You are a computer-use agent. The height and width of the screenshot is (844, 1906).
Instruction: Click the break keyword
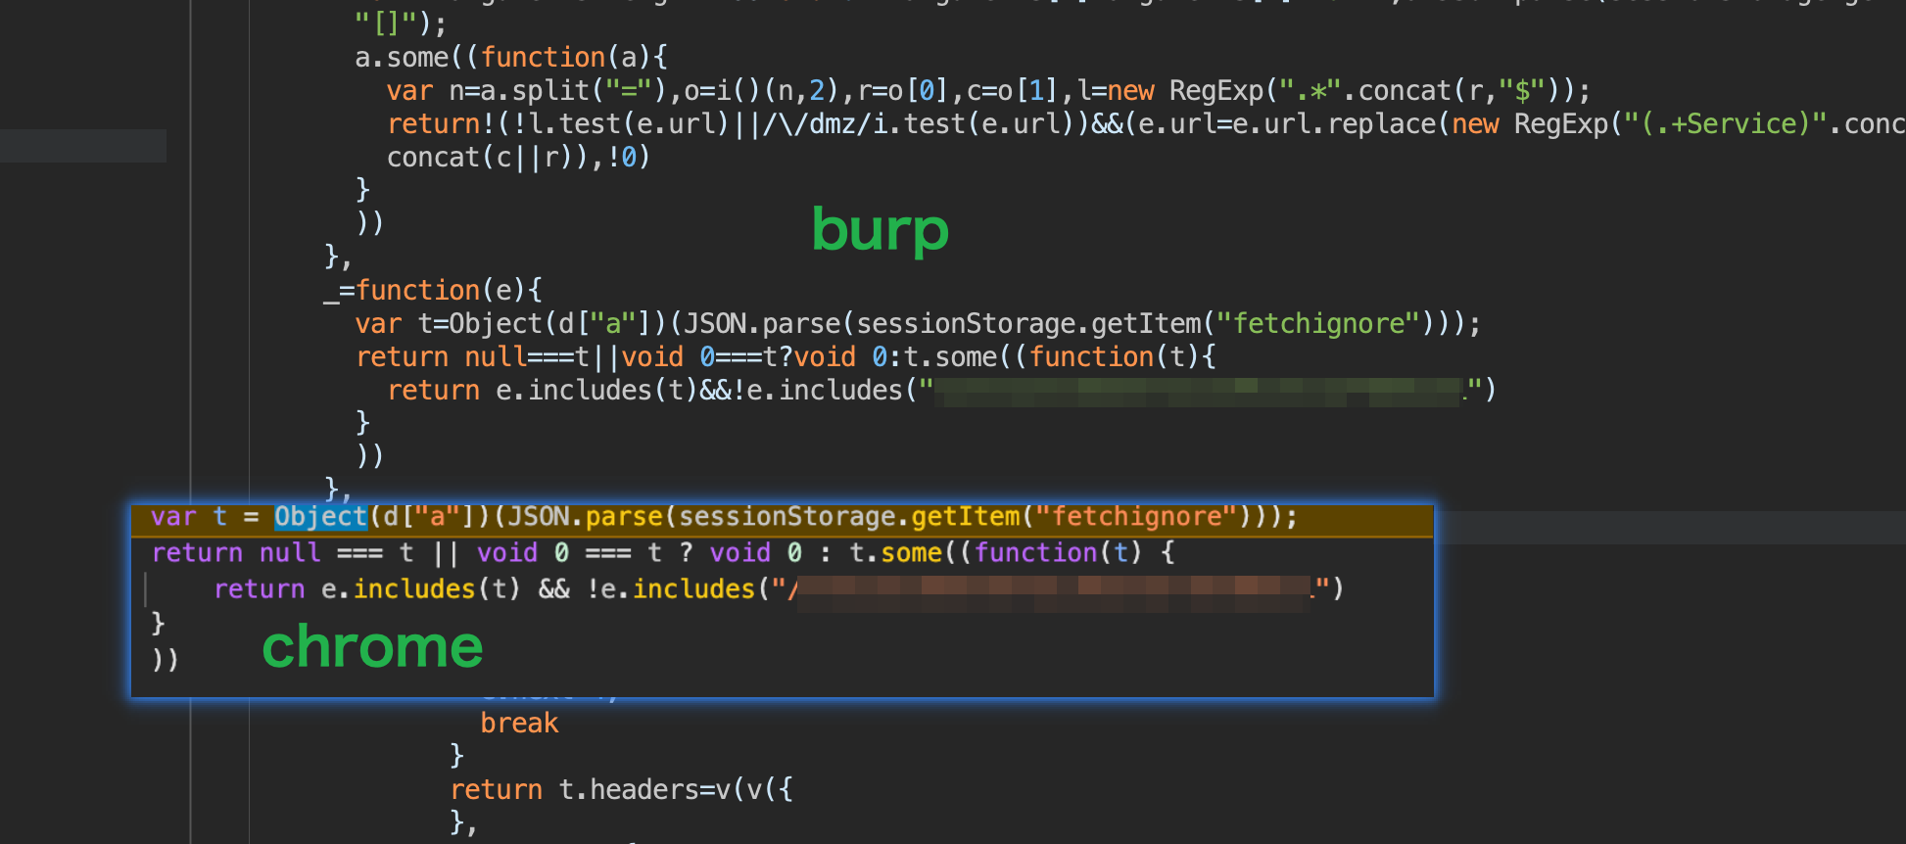pyautogui.click(x=519, y=724)
